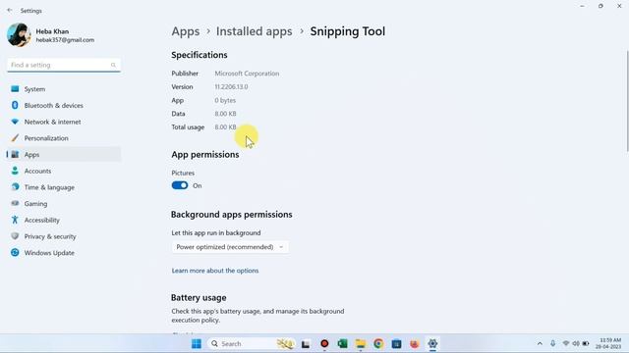Viewport: 629px width, 353px height.
Task: Open the clock and date flyout
Action: [608, 344]
